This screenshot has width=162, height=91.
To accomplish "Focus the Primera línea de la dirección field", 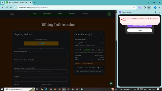I will coord(41,63).
